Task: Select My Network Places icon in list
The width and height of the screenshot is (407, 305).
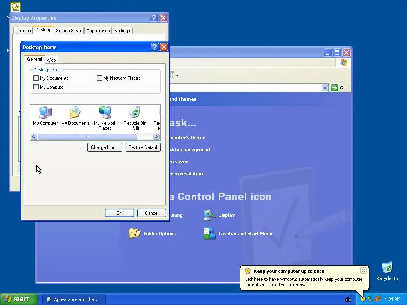Action: (x=105, y=118)
